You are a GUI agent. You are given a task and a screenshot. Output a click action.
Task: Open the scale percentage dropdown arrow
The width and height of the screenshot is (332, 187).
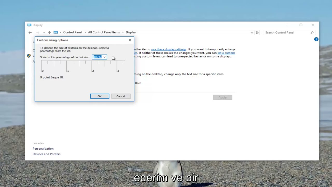(x=105, y=57)
